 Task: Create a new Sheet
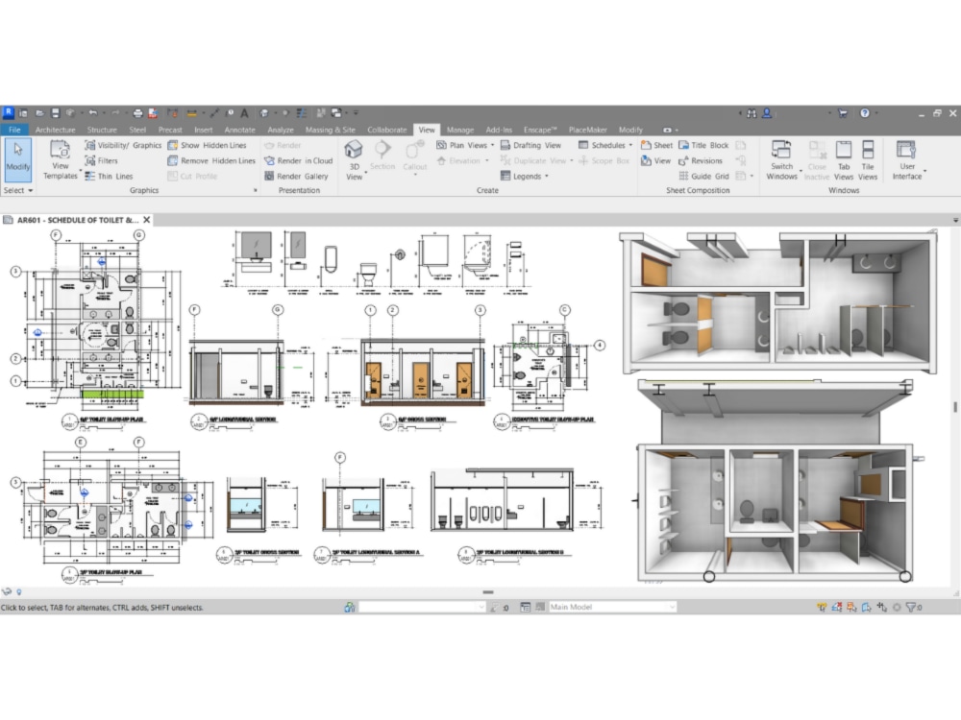(658, 145)
